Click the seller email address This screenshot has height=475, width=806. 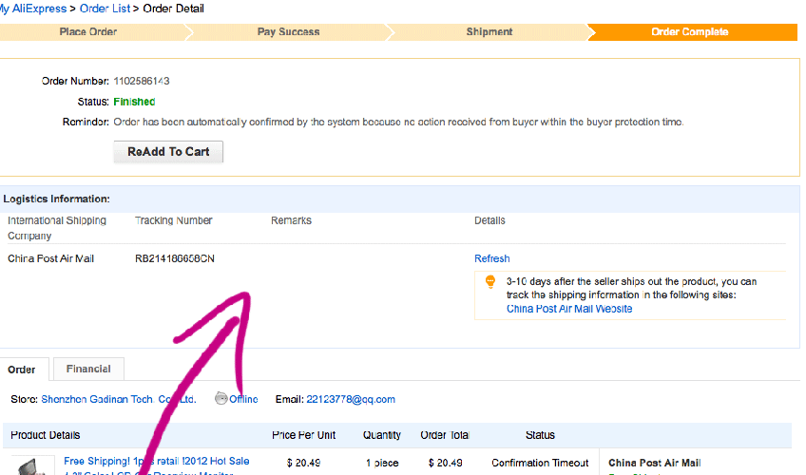(x=350, y=399)
